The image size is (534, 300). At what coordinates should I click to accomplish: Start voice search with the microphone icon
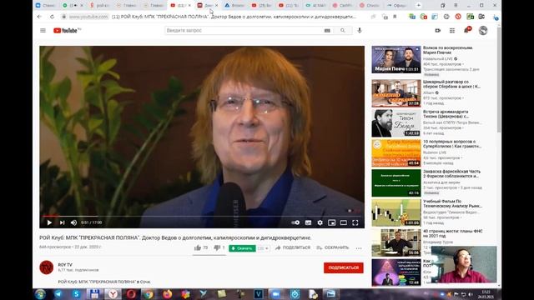pyautogui.click(x=360, y=31)
